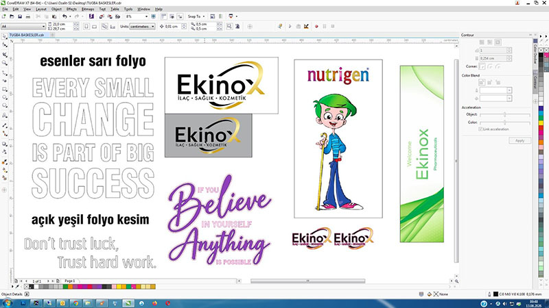The image size is (549, 308).
Task: Select the Rectangle tool in toolbox
Action: pyautogui.click(x=5, y=90)
